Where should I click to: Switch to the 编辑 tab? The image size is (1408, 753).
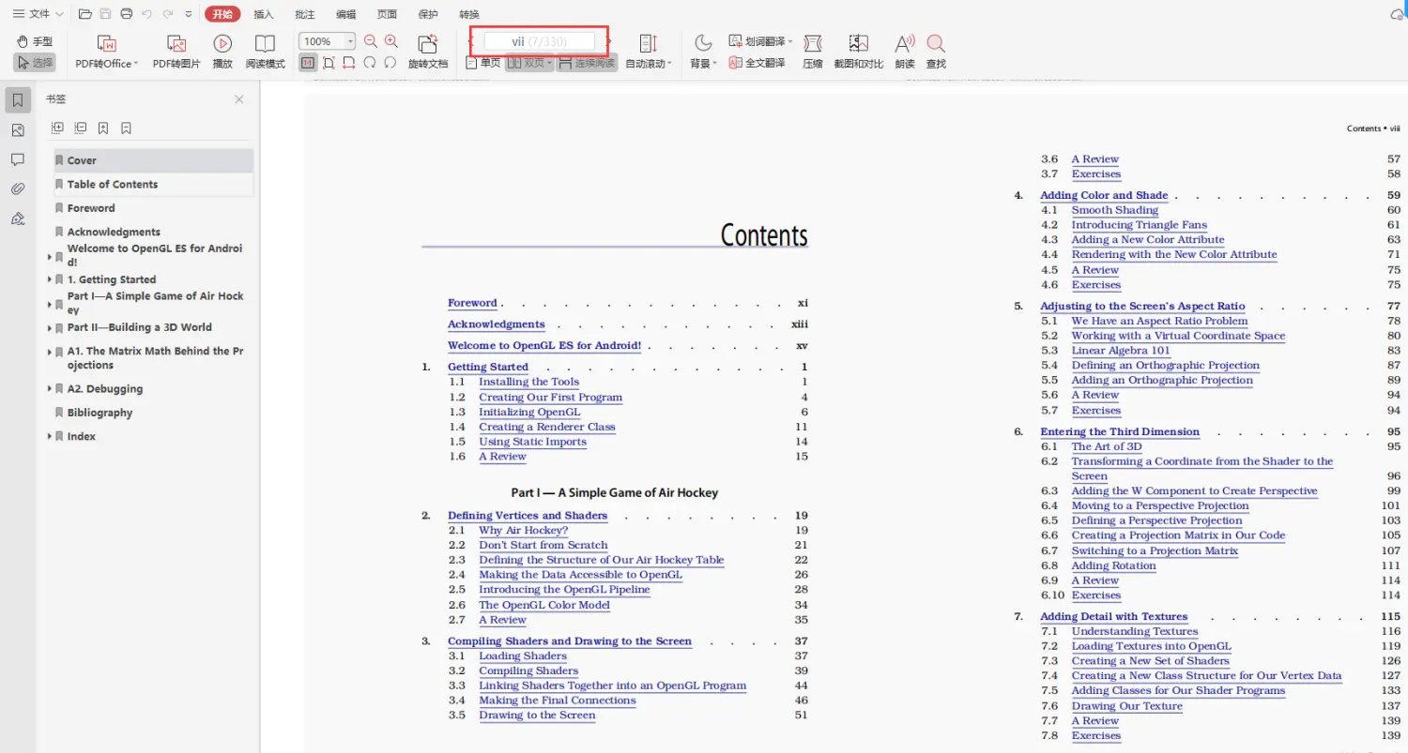346,14
